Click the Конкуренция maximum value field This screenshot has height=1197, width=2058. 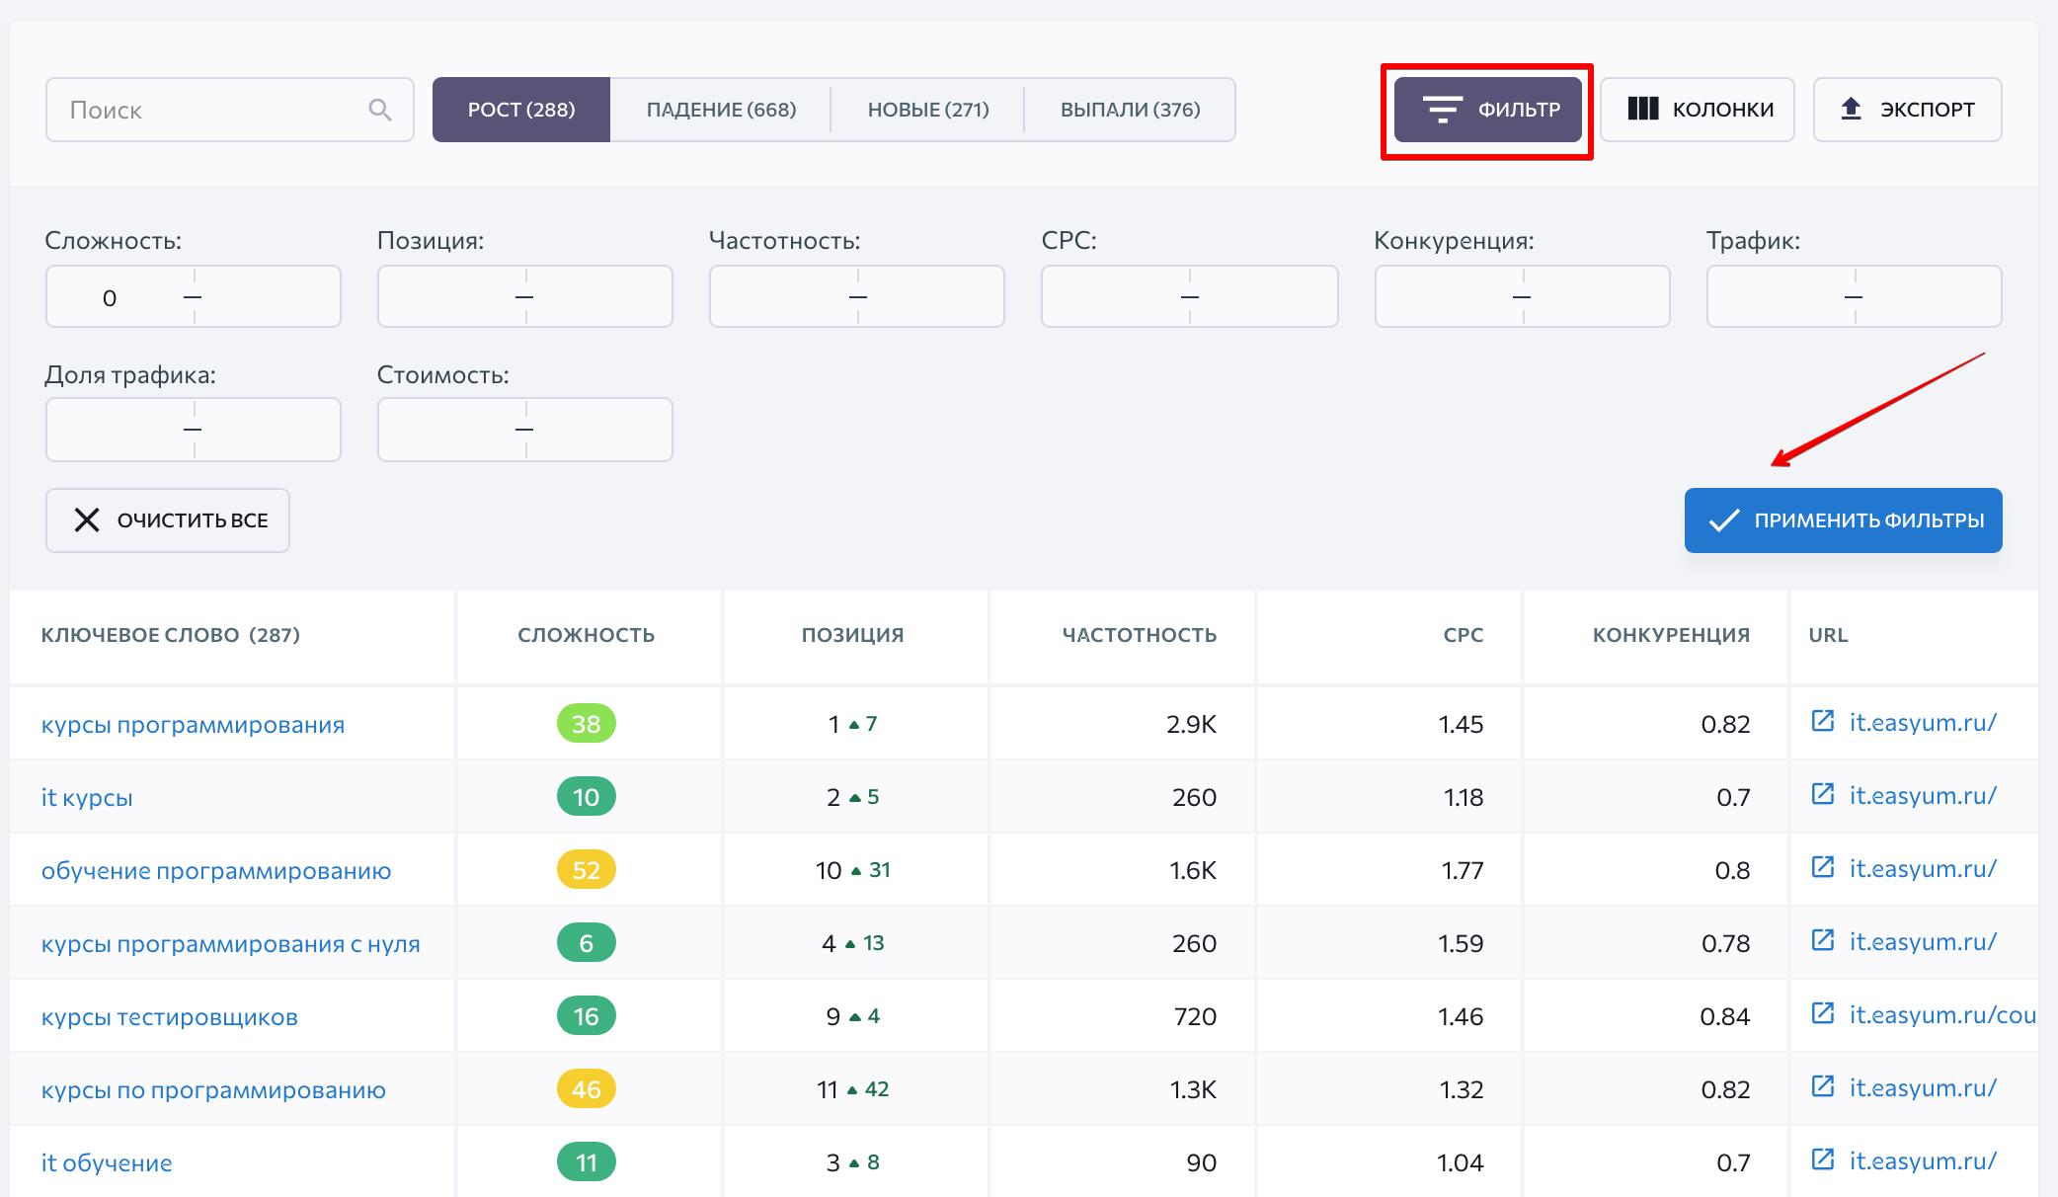(x=1600, y=297)
